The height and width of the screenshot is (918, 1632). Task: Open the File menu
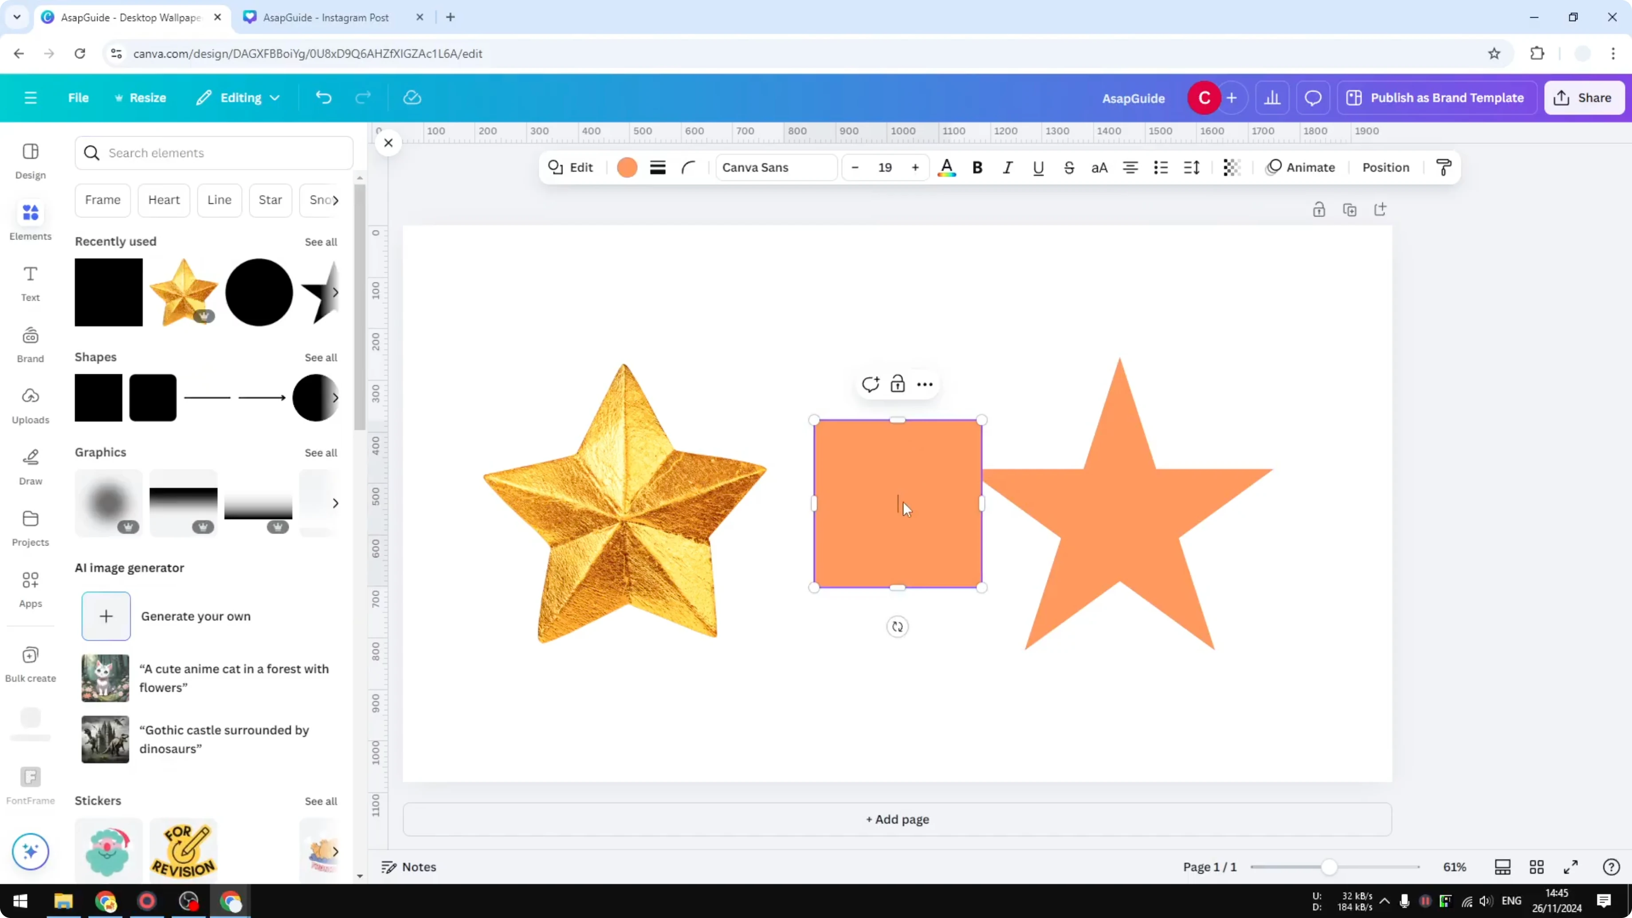pos(78,97)
